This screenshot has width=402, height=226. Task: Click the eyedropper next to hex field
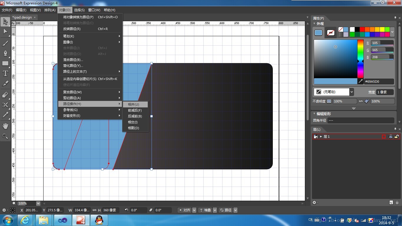(361, 82)
